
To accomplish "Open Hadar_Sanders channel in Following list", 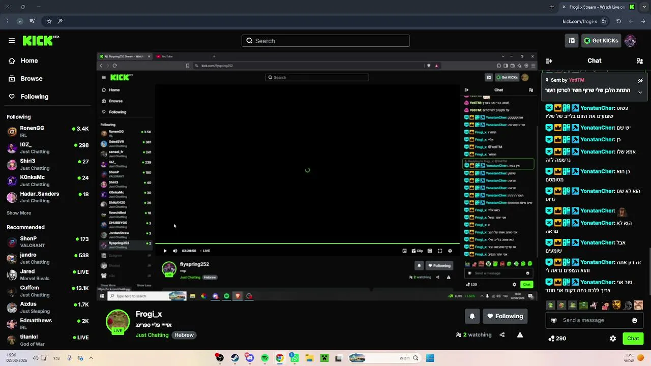I will point(48,196).
